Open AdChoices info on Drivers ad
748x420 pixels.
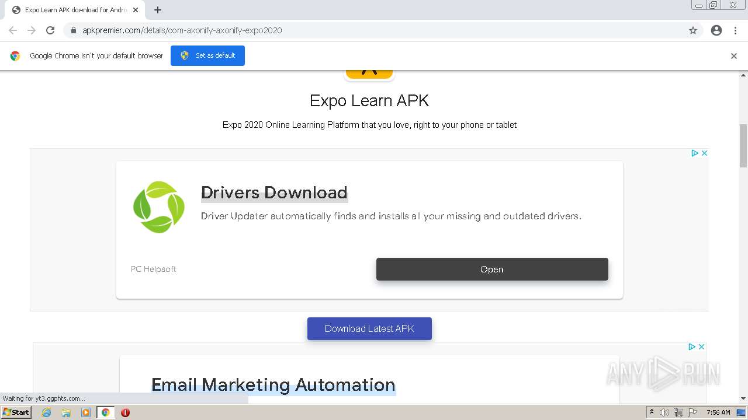[x=695, y=153]
